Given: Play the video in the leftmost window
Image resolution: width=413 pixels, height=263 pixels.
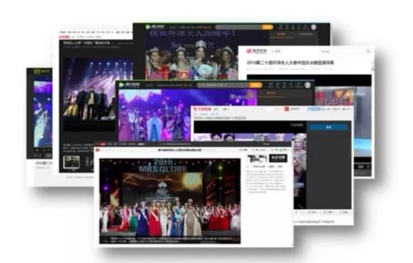Looking at the screenshot, I should 41,137.
